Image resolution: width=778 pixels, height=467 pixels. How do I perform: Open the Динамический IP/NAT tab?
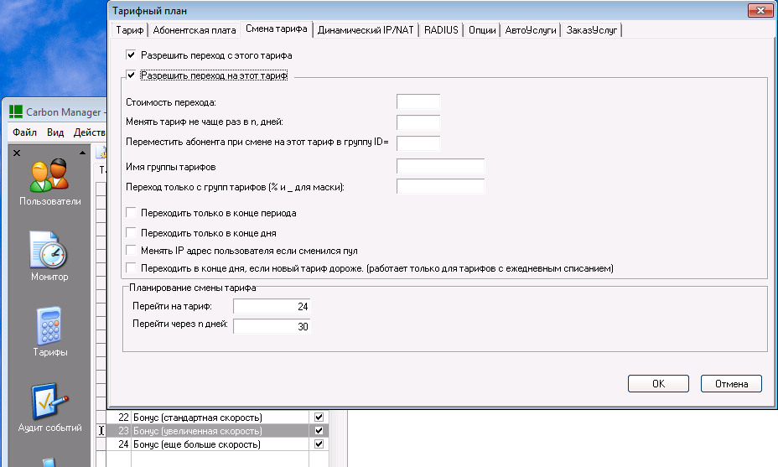click(366, 30)
